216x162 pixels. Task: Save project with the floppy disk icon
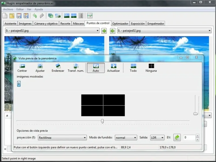pos(19,16)
